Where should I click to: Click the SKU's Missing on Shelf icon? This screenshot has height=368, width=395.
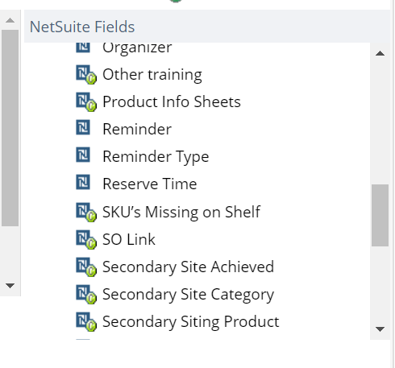pyautogui.click(x=86, y=212)
